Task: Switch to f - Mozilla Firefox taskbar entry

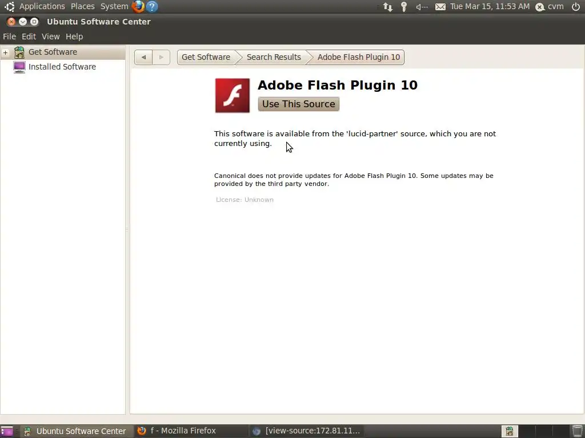Action: [x=190, y=431]
